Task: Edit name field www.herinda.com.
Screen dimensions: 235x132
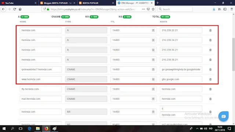Action: point(41,79)
